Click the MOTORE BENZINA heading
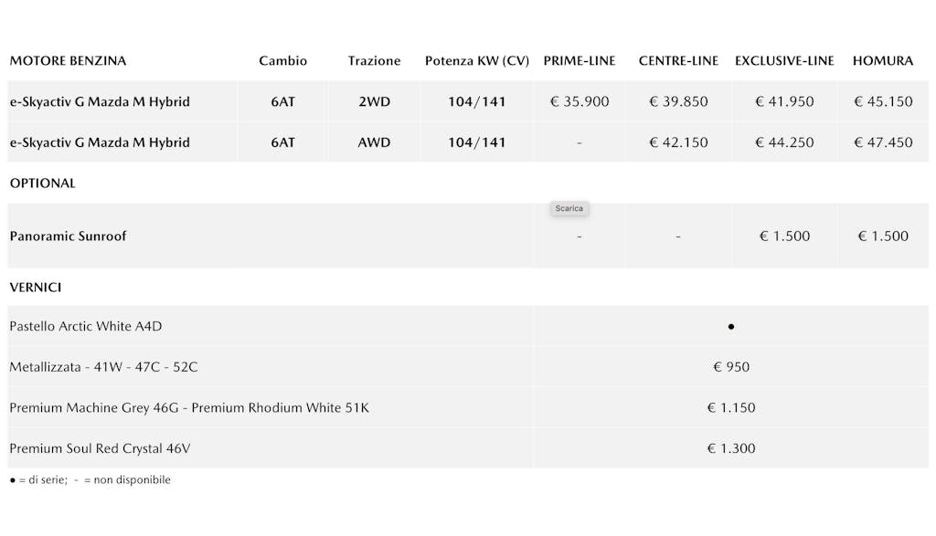Image resolution: width=936 pixels, height=536 pixels. coord(68,61)
